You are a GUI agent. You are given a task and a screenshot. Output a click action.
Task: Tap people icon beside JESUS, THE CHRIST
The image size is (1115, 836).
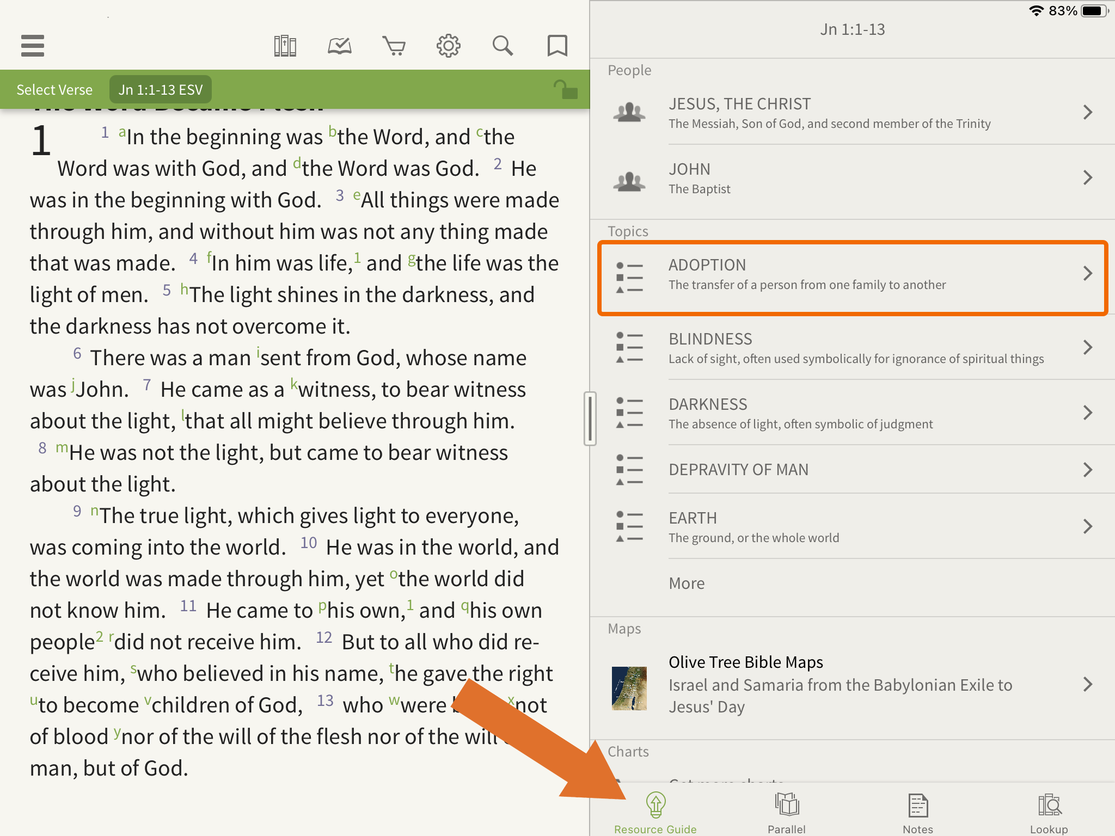tap(629, 112)
